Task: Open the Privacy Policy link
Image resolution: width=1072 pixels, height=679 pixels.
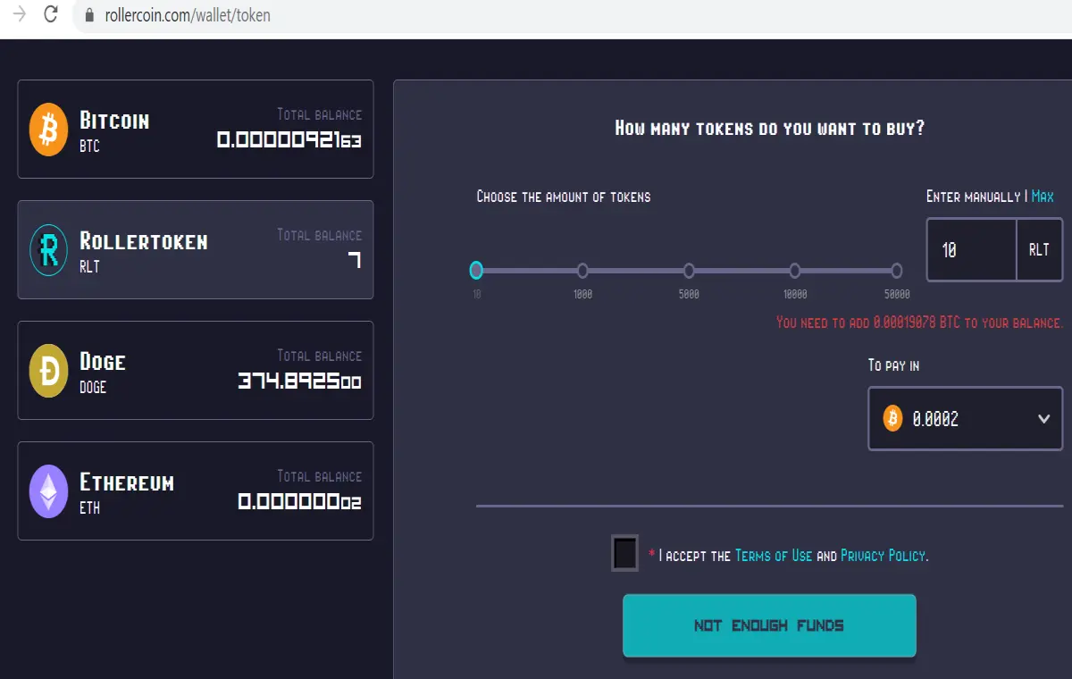Action: tap(883, 556)
